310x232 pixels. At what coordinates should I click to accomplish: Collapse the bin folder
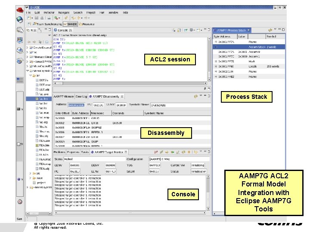31,76
